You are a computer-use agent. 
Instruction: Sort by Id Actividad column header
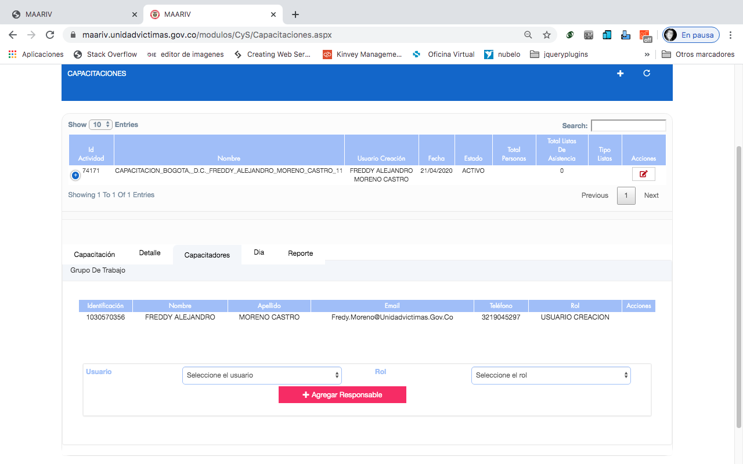click(x=91, y=150)
